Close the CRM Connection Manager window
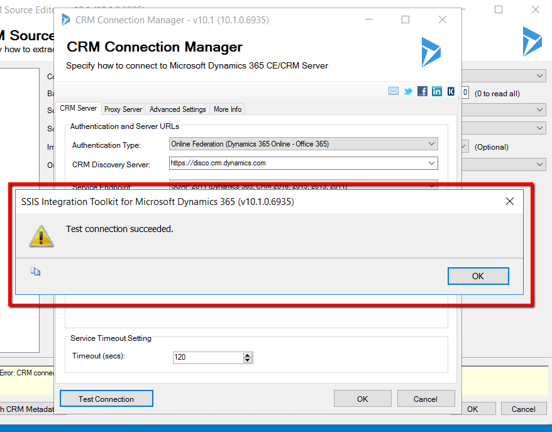 (x=443, y=19)
